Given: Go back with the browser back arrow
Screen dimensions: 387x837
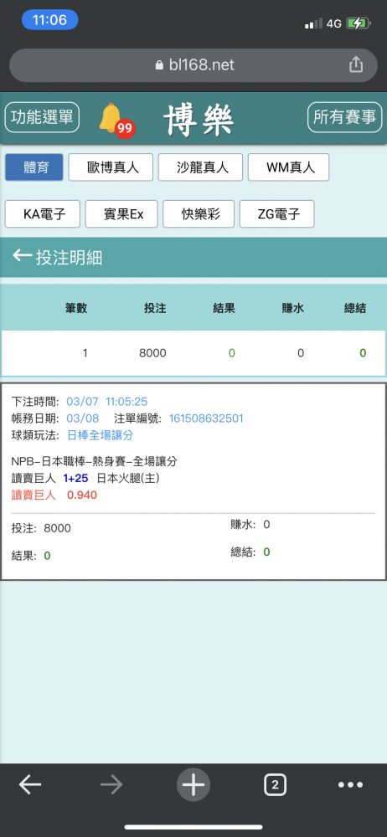Looking at the screenshot, I should [30, 785].
